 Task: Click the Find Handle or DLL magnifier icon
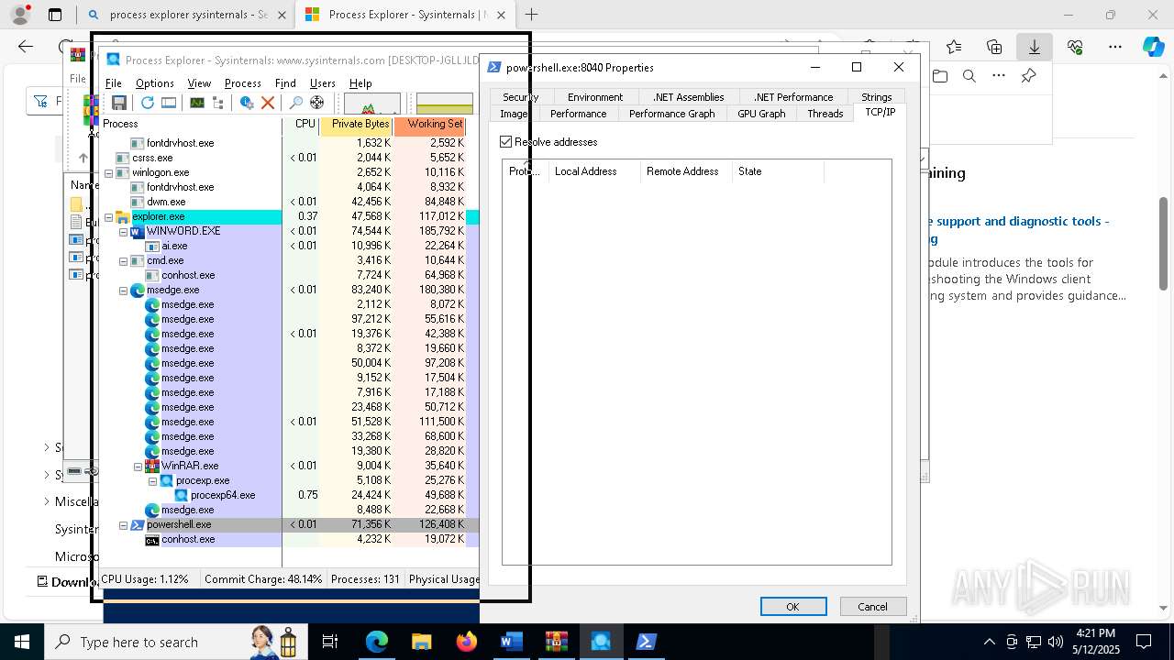296,103
